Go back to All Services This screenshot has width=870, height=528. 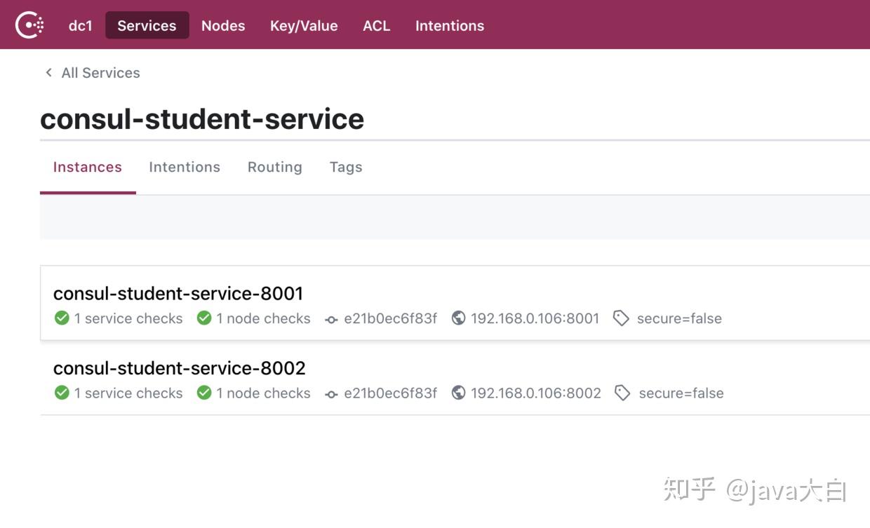pos(100,72)
